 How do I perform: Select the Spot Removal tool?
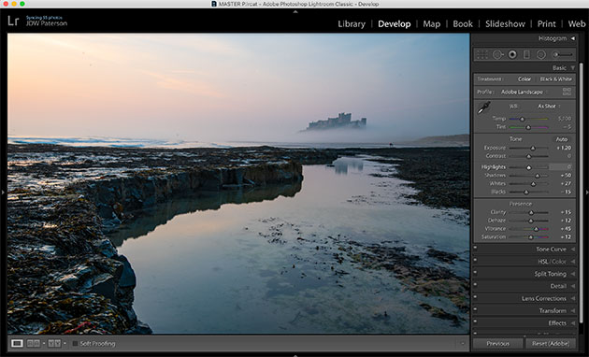pos(497,55)
